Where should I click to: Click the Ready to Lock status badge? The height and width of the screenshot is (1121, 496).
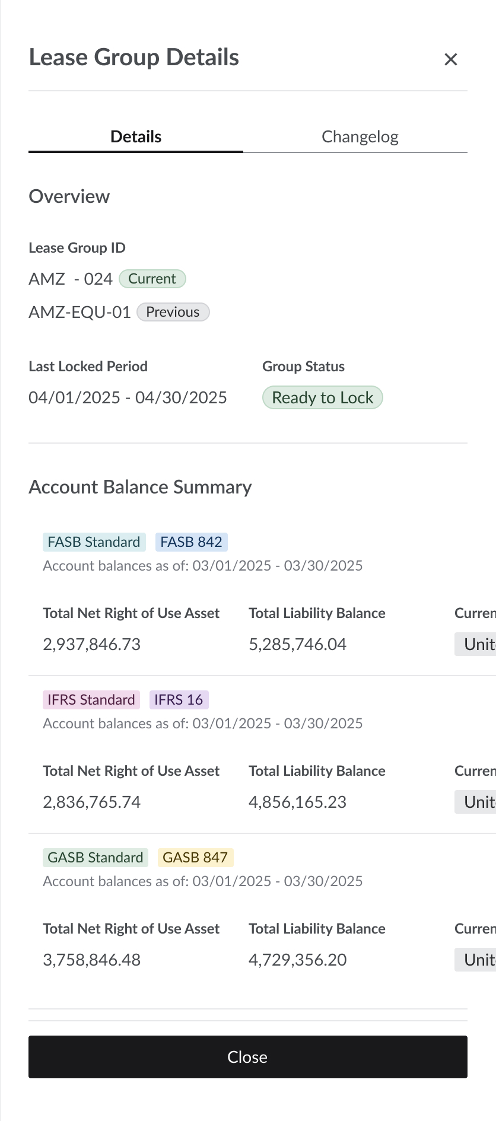coord(323,397)
